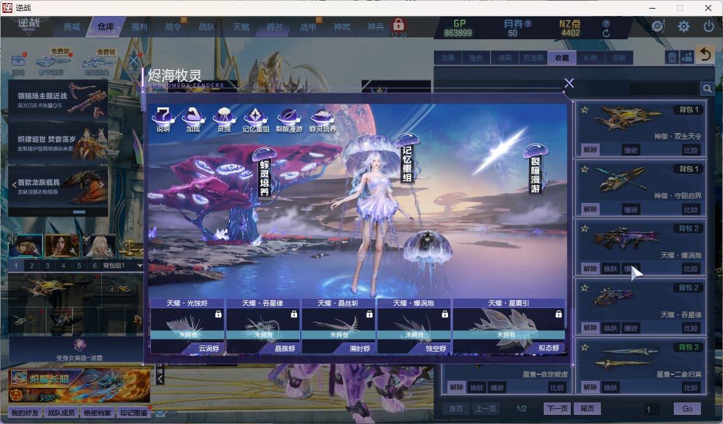The width and height of the screenshot is (723, 424).
Task: Toggle favorite star on 神御·双生天令
Action: tap(585, 110)
